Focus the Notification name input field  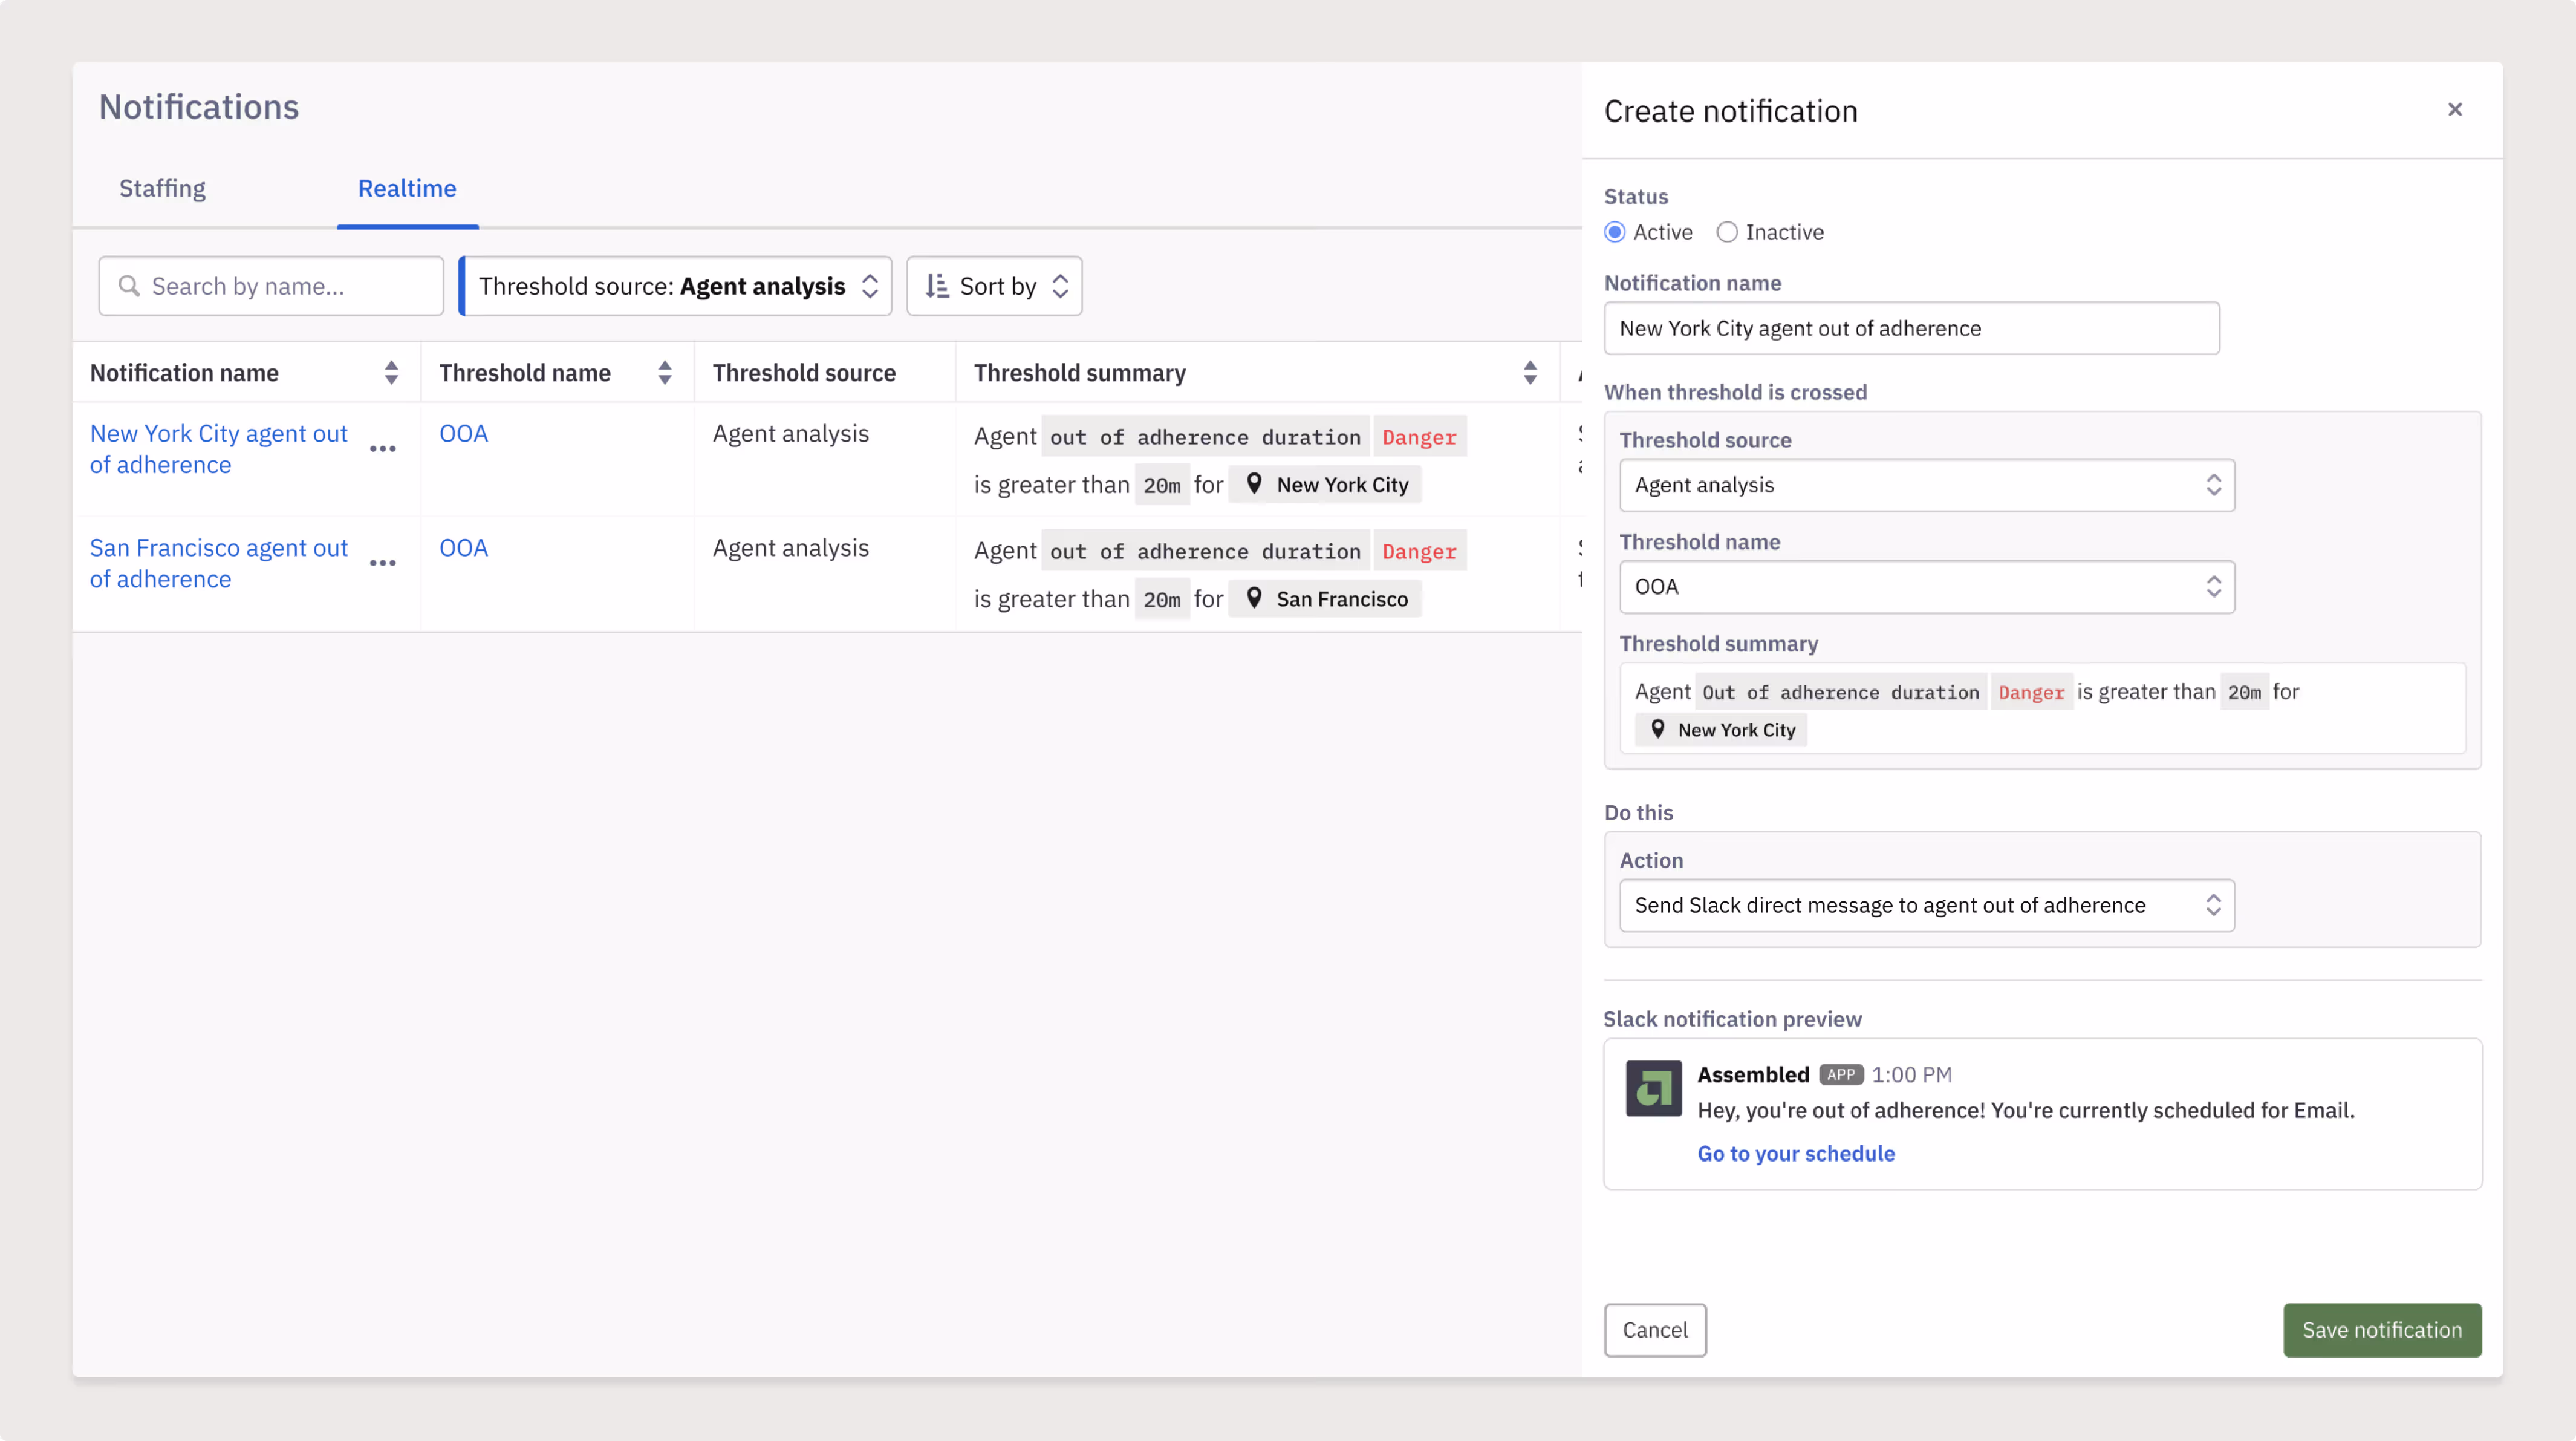(x=1912, y=328)
